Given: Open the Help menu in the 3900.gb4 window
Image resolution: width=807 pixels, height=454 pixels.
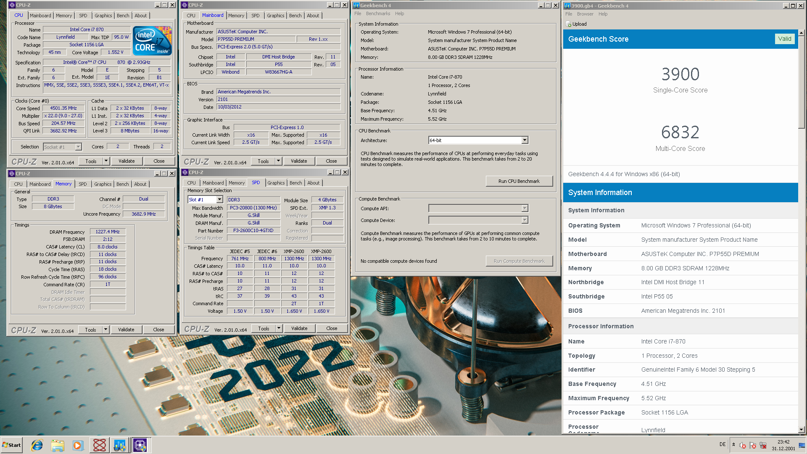Looking at the screenshot, I should pos(603,14).
